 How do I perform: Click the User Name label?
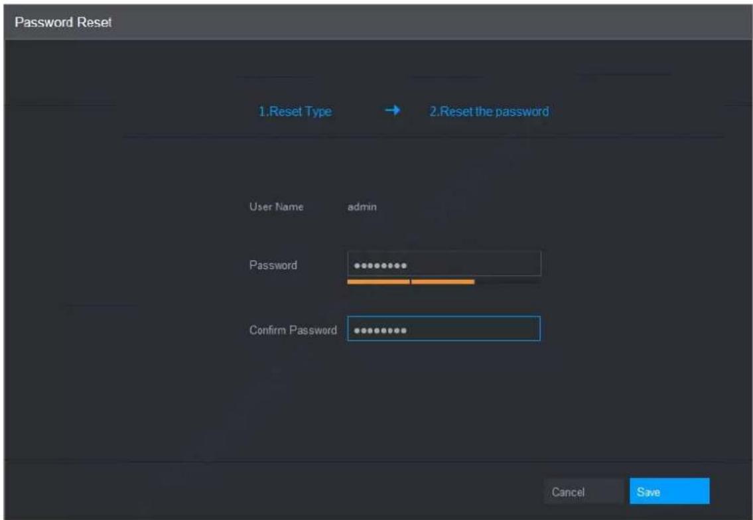click(276, 206)
